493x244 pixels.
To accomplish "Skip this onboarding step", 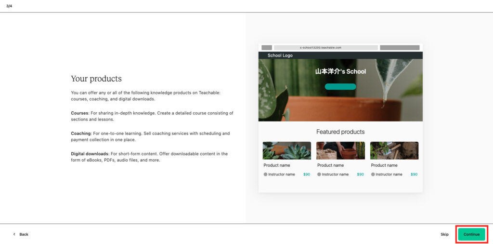I will 444,234.
